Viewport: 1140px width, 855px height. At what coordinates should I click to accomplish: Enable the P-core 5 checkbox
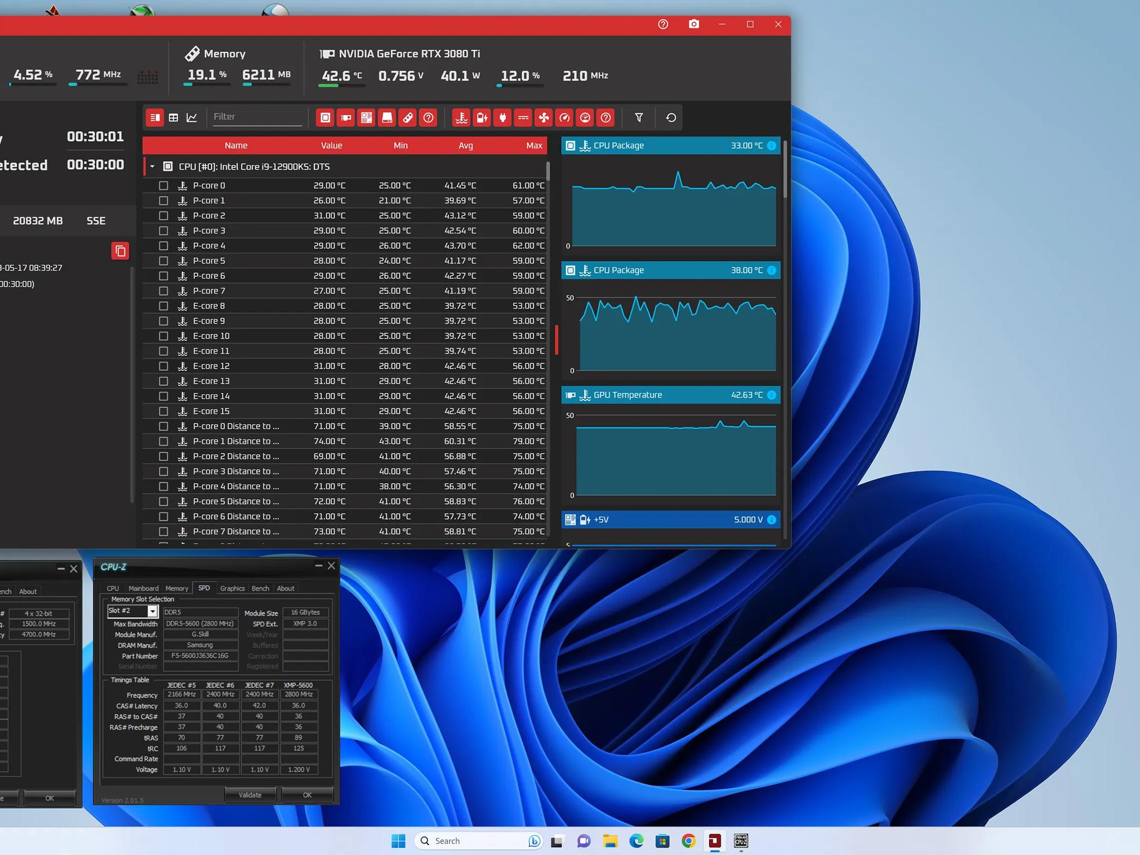pos(164,261)
